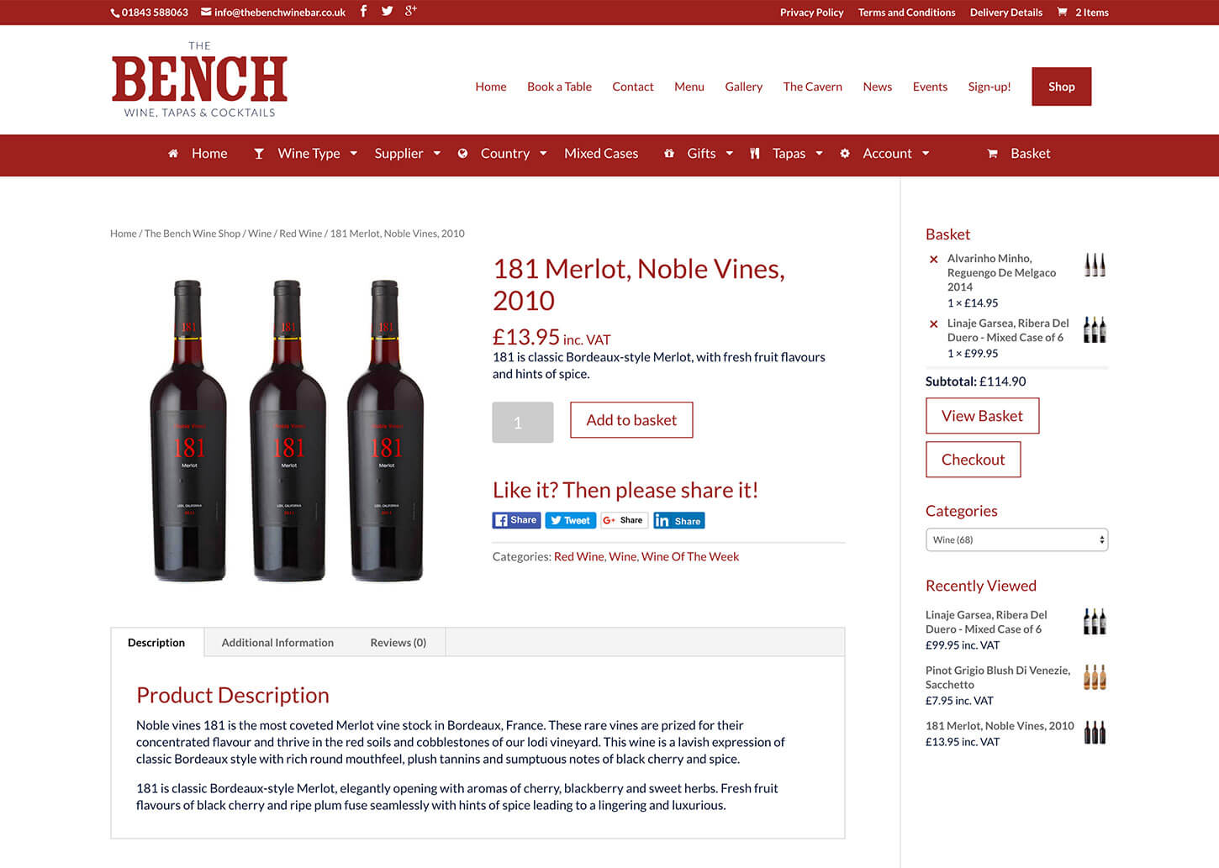1219x868 pixels.
Task: Open the Twitter icon in top bar
Action: point(387,11)
